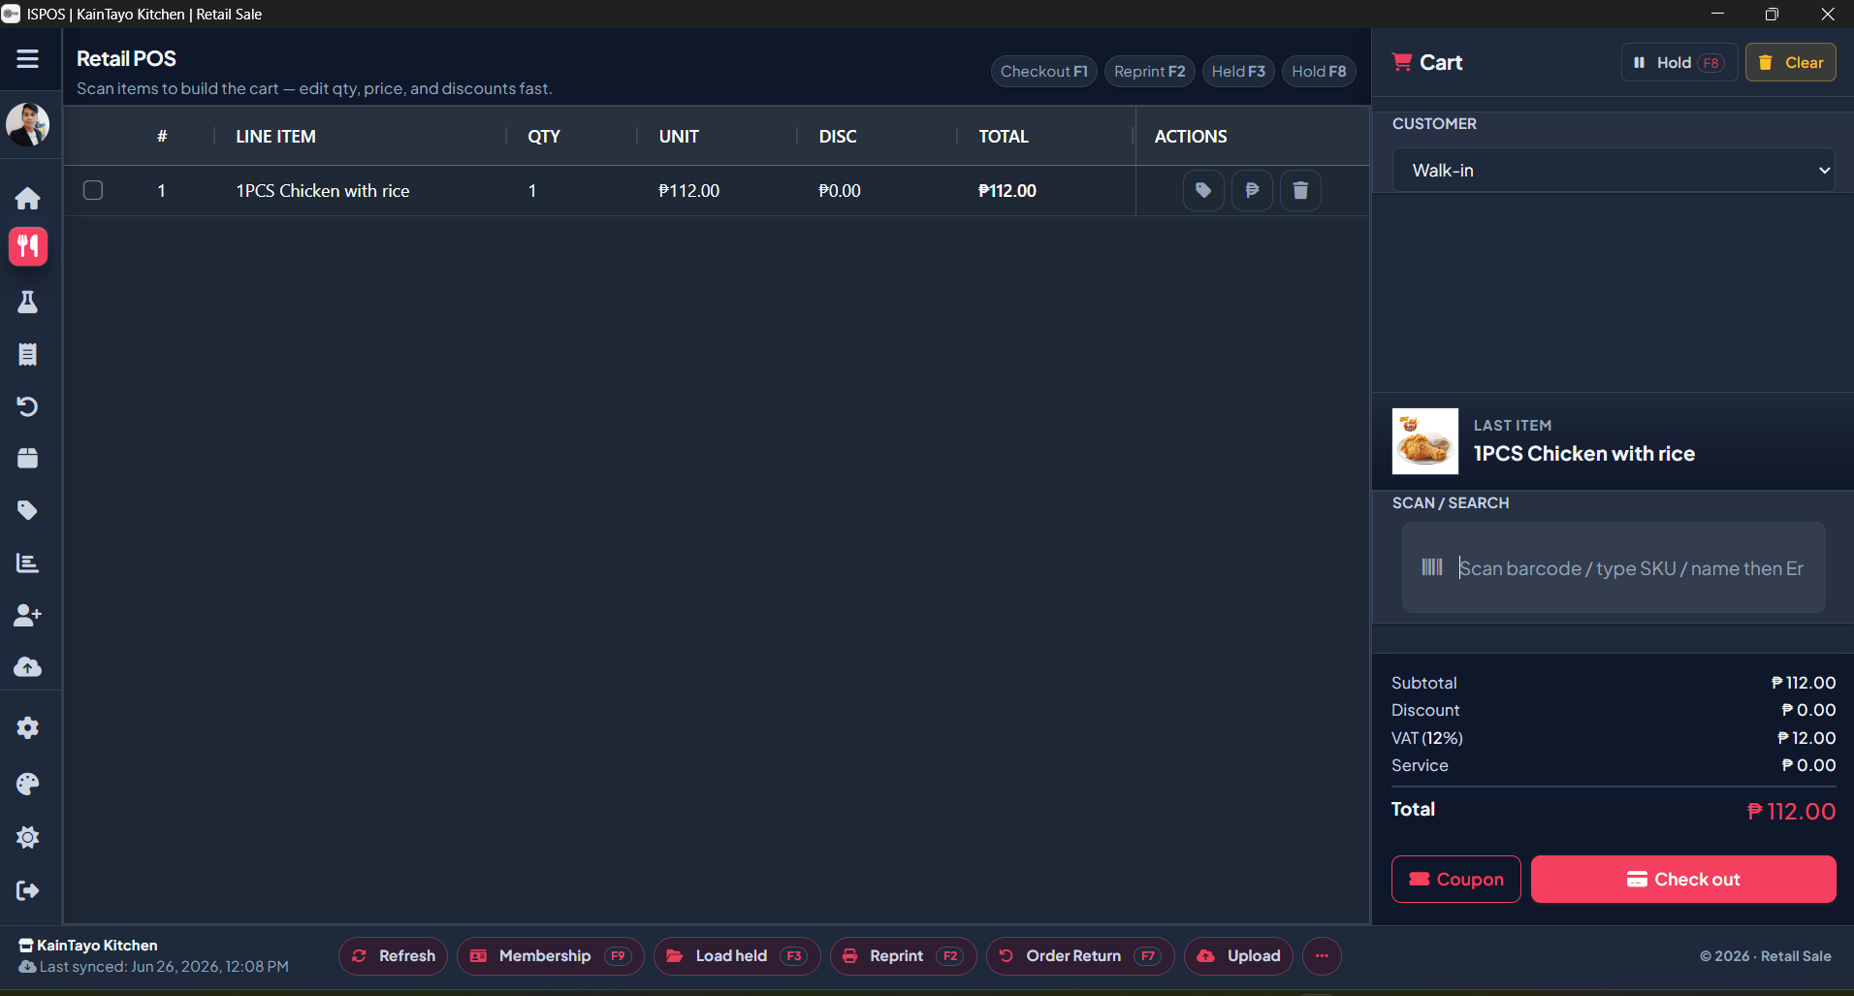Open the cloud upload sidebar icon

click(x=27, y=667)
